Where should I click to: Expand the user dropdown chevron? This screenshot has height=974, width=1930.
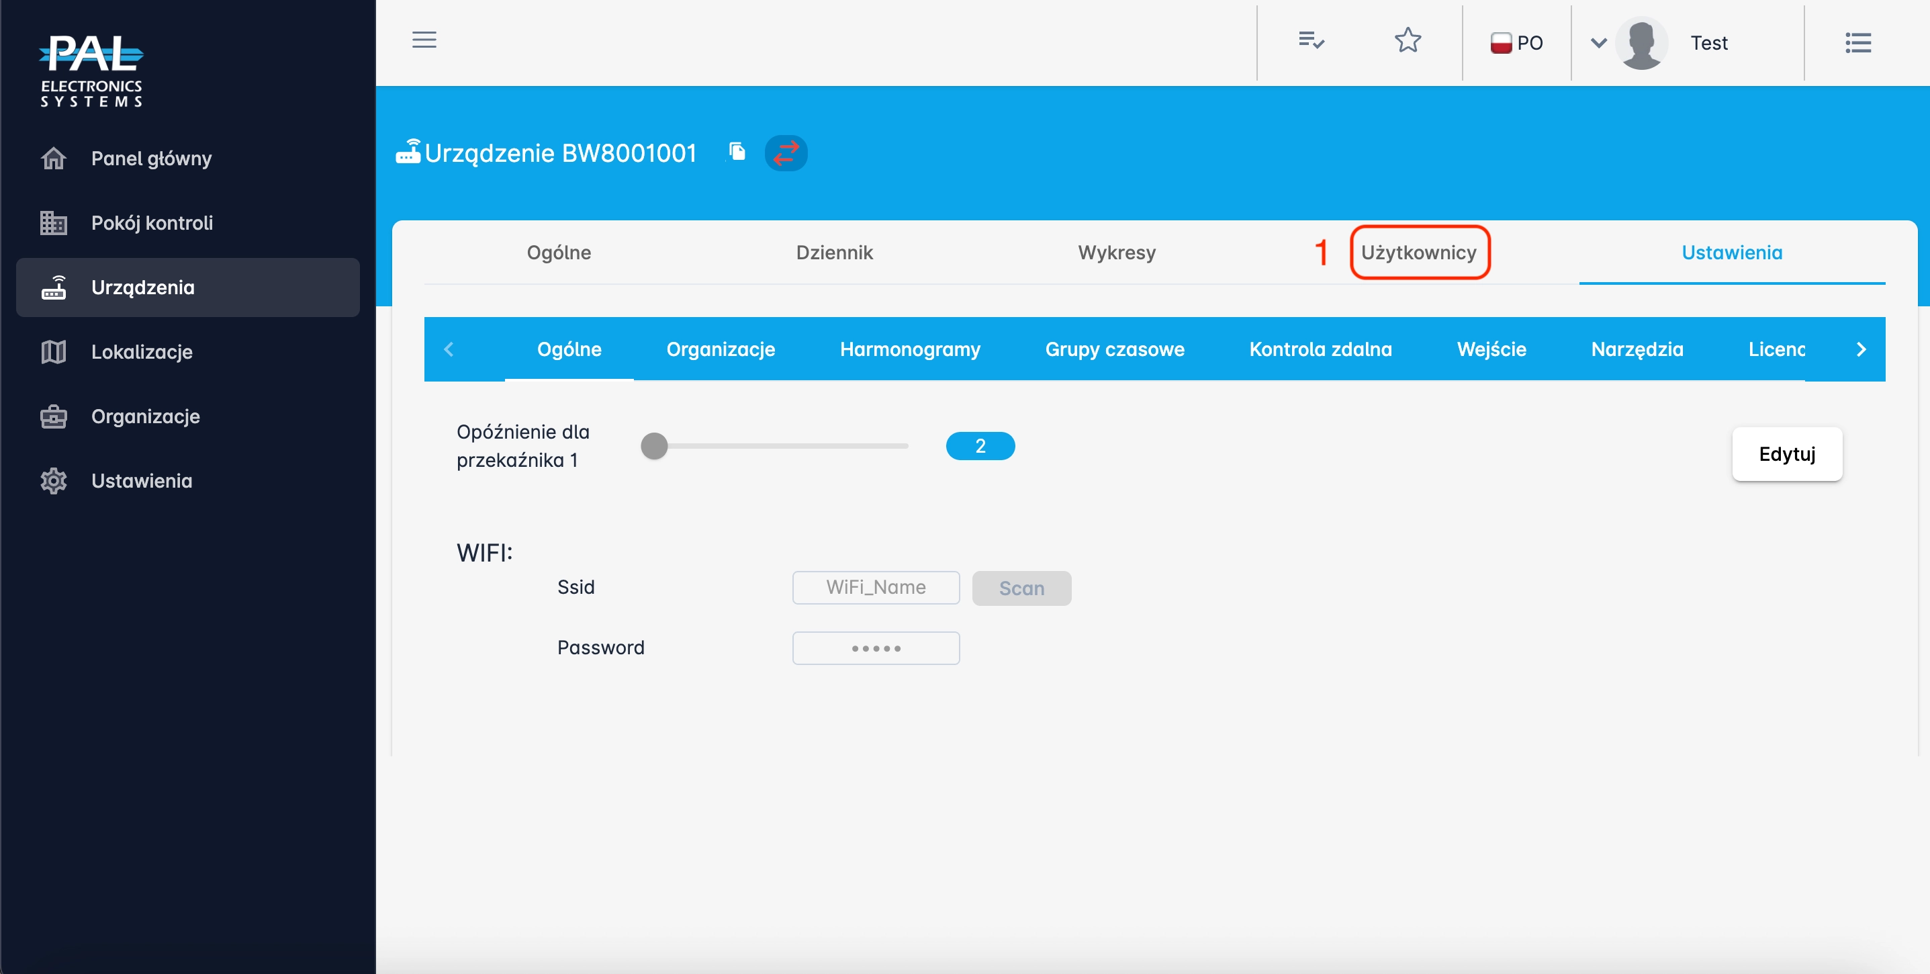pyautogui.click(x=1598, y=43)
